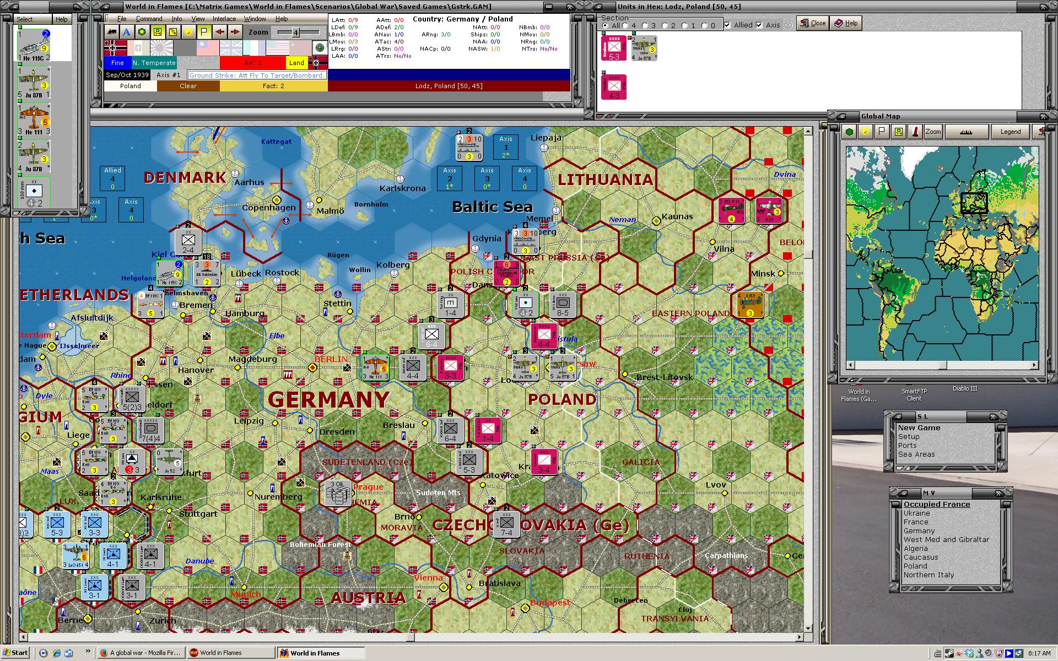Open the Command menu
The width and height of the screenshot is (1058, 661).
click(x=149, y=19)
